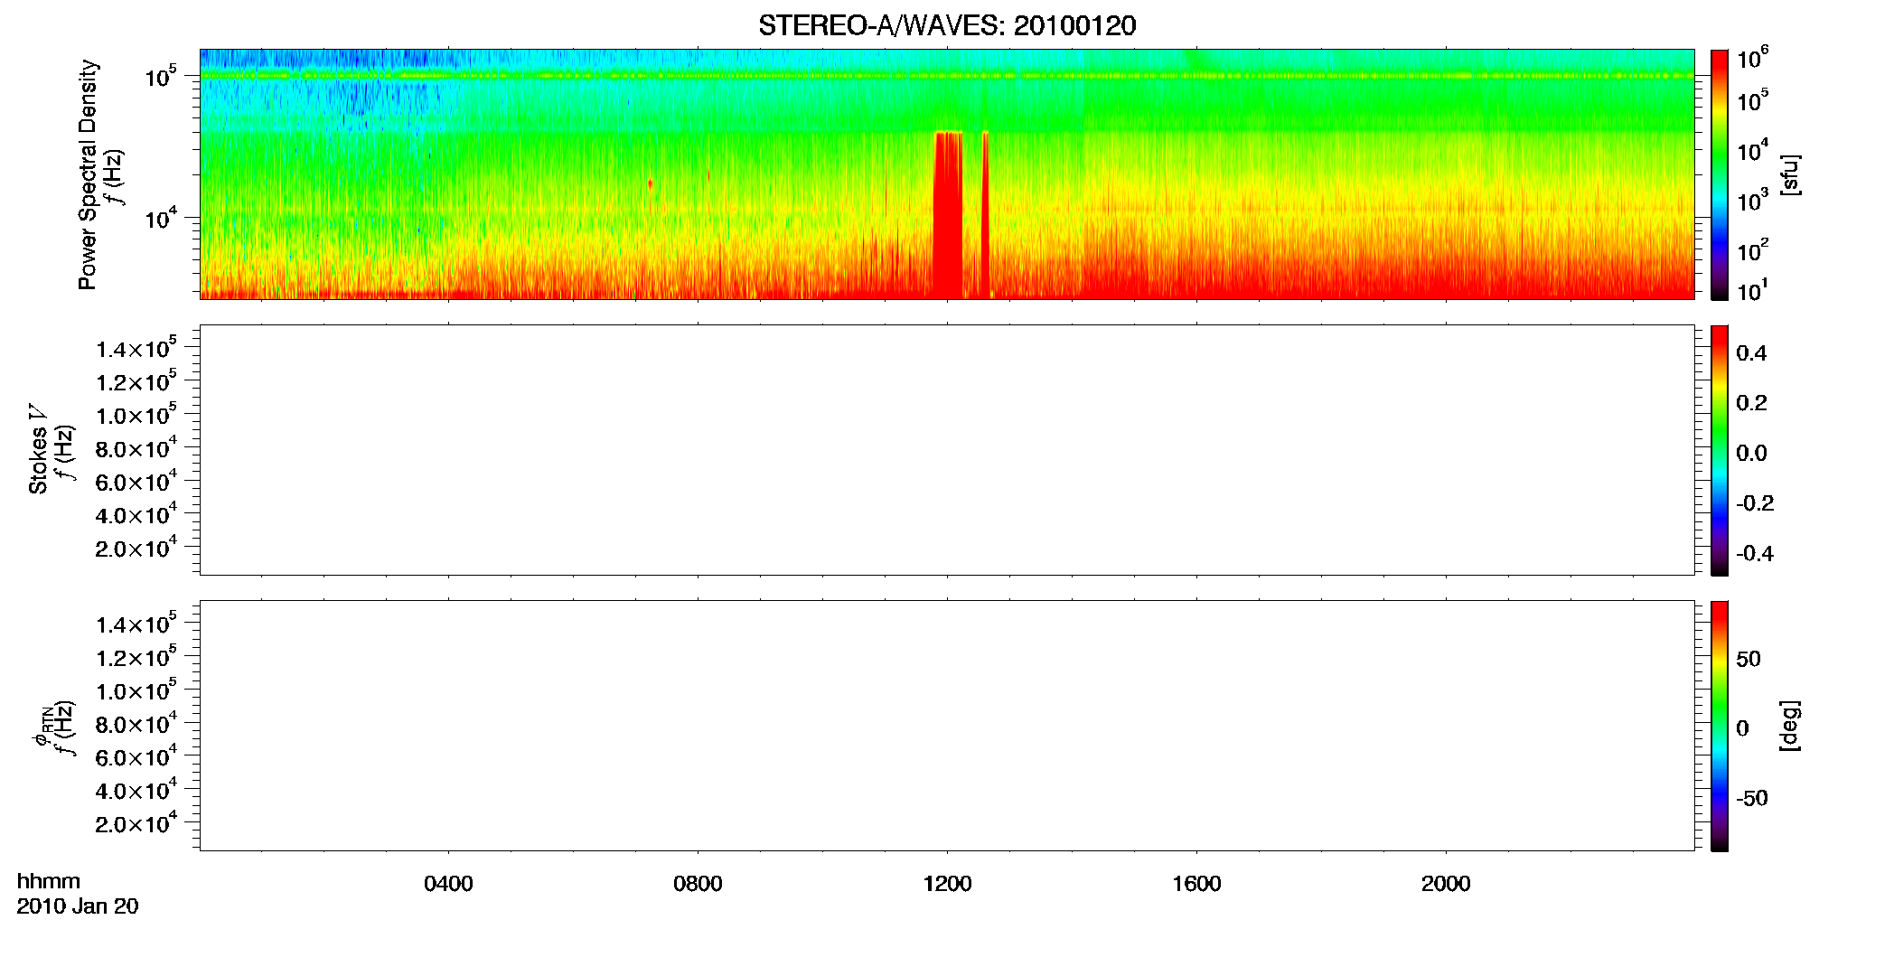Click the 10^4 frequency tick on spectrogram
The width and height of the screenshot is (1894, 976).
tap(161, 217)
